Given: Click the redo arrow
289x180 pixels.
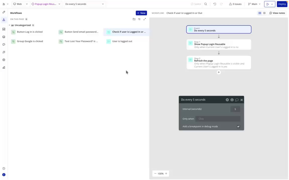Looking at the screenshot, I should click(x=221, y=4).
